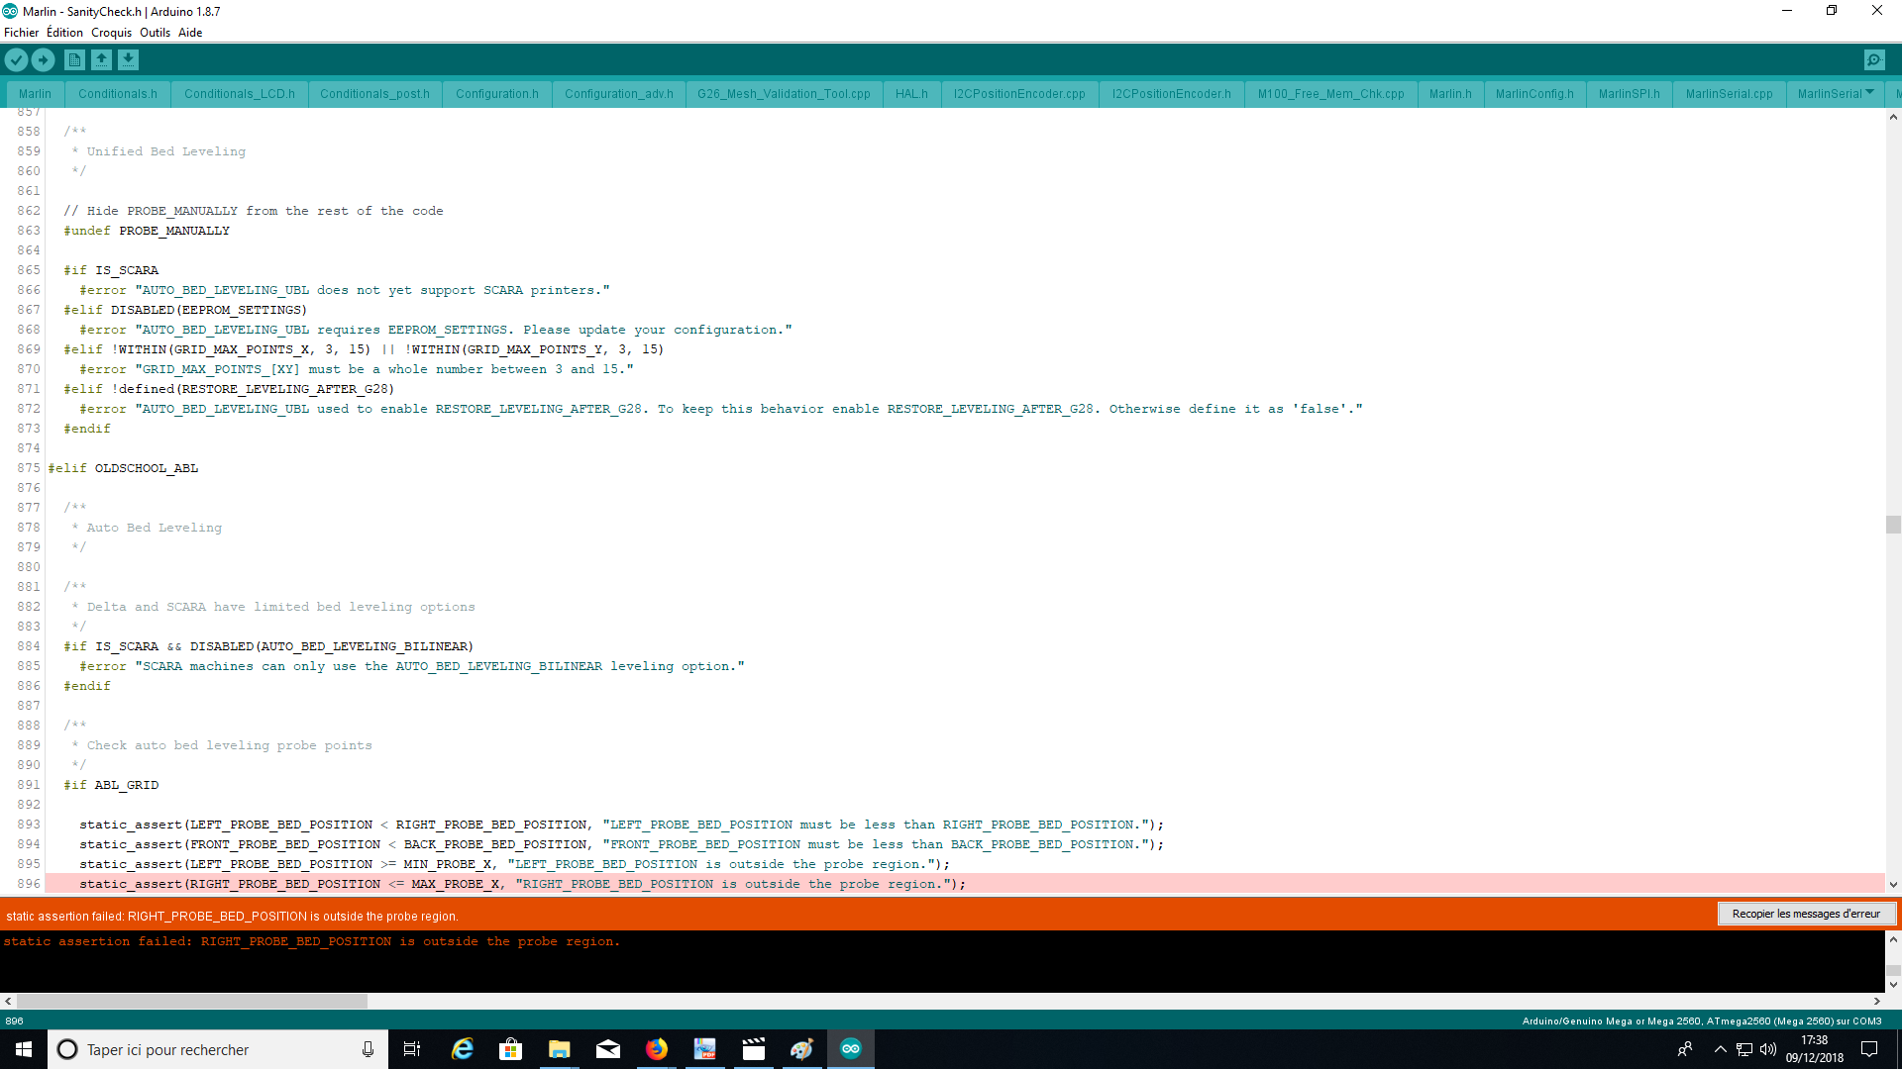Click Recopier les messages d'erreur button
Image resolution: width=1902 pixels, height=1069 pixels.
[1805, 914]
